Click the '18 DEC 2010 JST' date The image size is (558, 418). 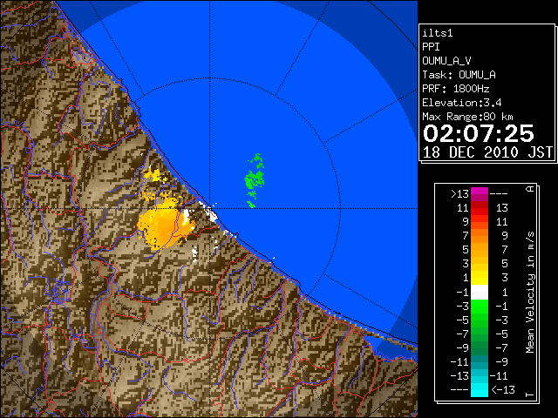pos(487,152)
